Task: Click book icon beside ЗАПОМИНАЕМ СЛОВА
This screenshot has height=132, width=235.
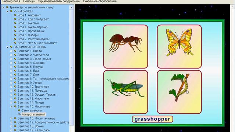Action: (x=11, y=47)
